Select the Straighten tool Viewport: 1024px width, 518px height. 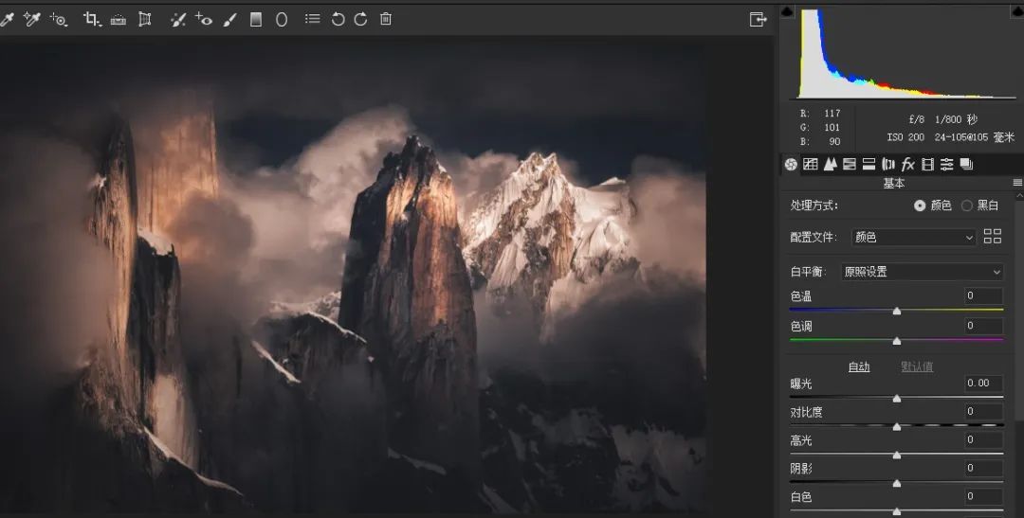119,20
